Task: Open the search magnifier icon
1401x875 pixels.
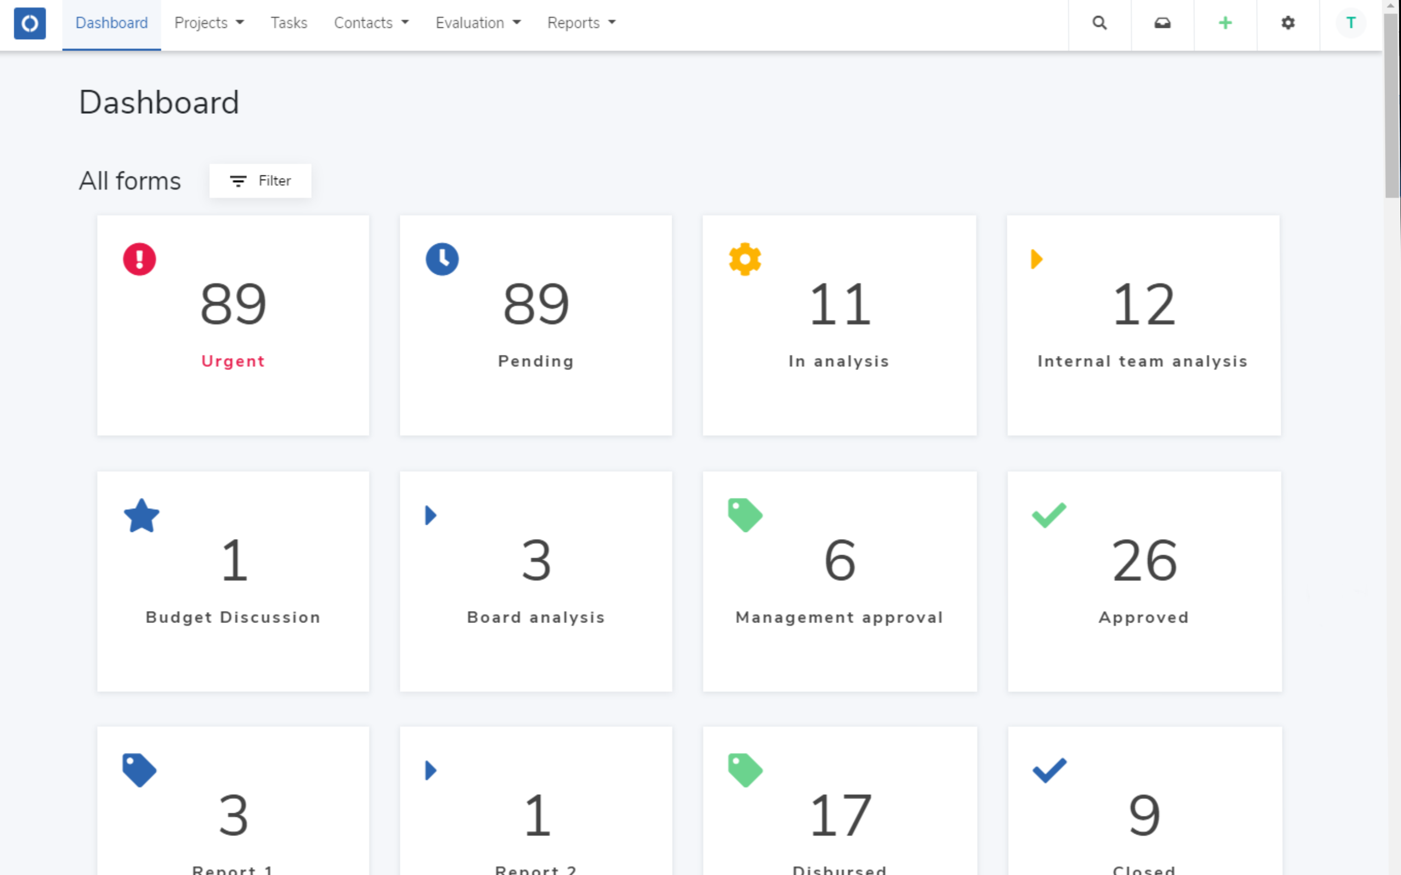Action: tap(1099, 23)
